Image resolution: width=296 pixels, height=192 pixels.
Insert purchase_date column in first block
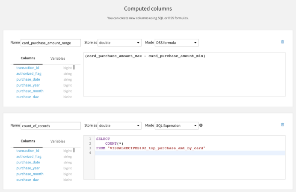28,79
